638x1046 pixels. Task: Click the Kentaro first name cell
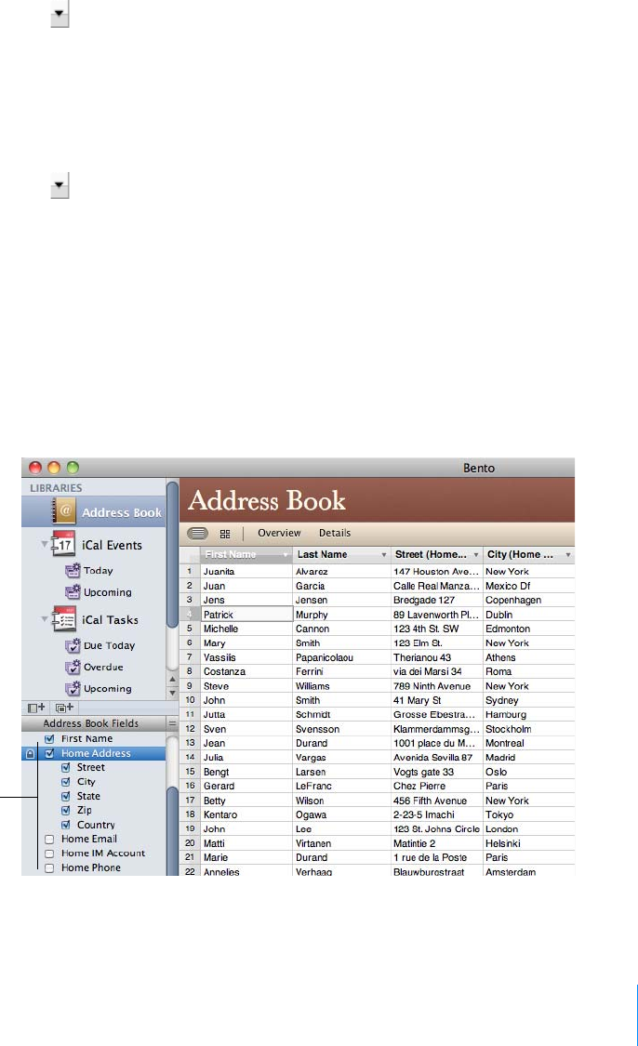[x=247, y=814]
